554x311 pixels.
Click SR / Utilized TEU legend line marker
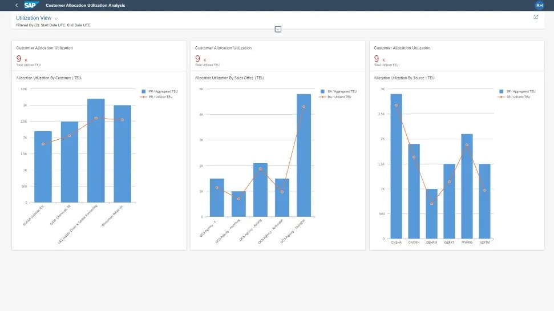[501, 97]
